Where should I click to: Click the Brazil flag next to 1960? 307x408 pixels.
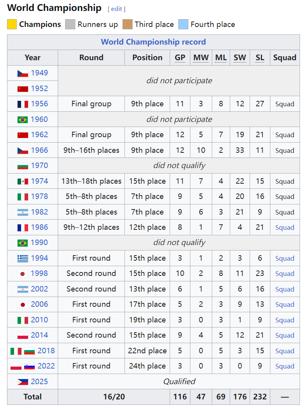[23, 120]
